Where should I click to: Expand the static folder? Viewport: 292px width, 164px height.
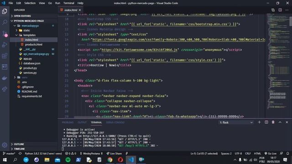click(34, 31)
